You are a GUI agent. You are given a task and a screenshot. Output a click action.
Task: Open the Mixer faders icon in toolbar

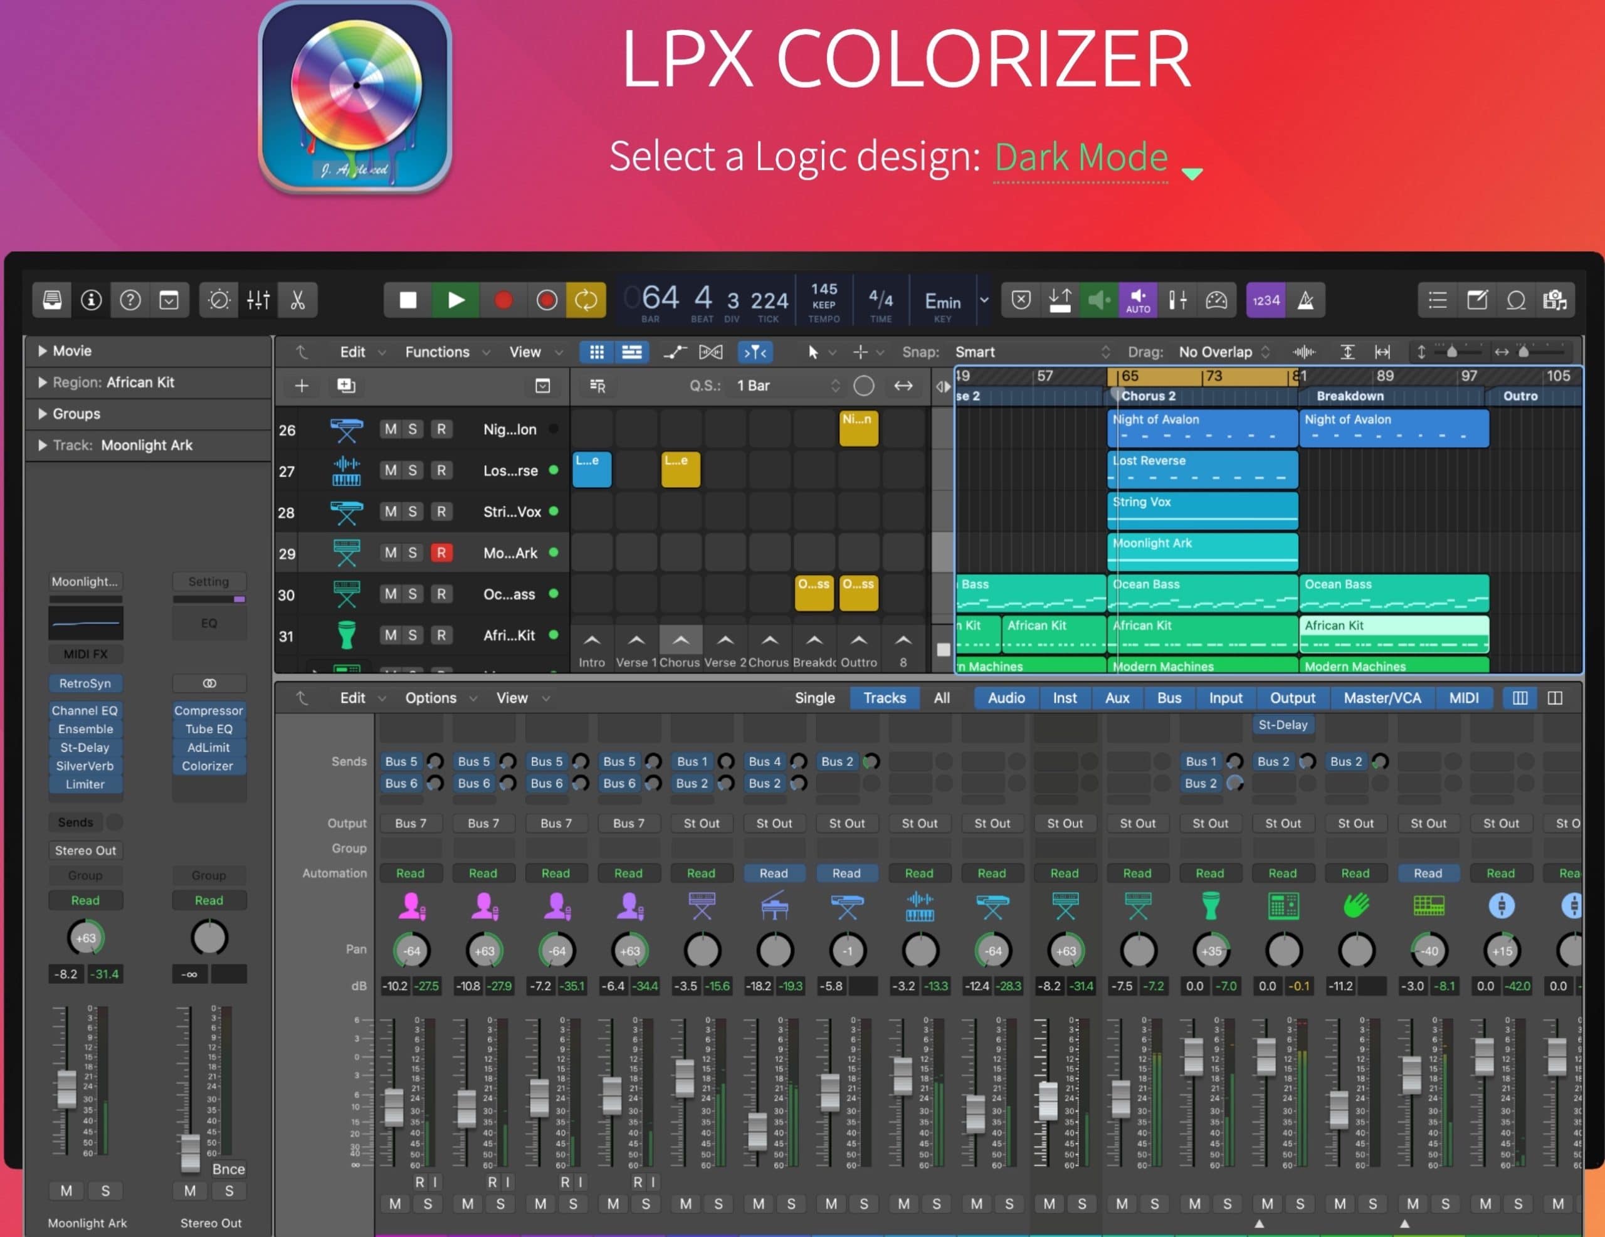pyautogui.click(x=259, y=299)
